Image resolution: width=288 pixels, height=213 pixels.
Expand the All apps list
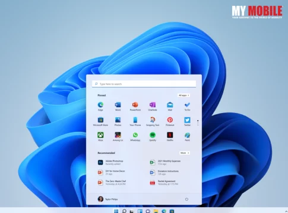[x=183, y=95]
